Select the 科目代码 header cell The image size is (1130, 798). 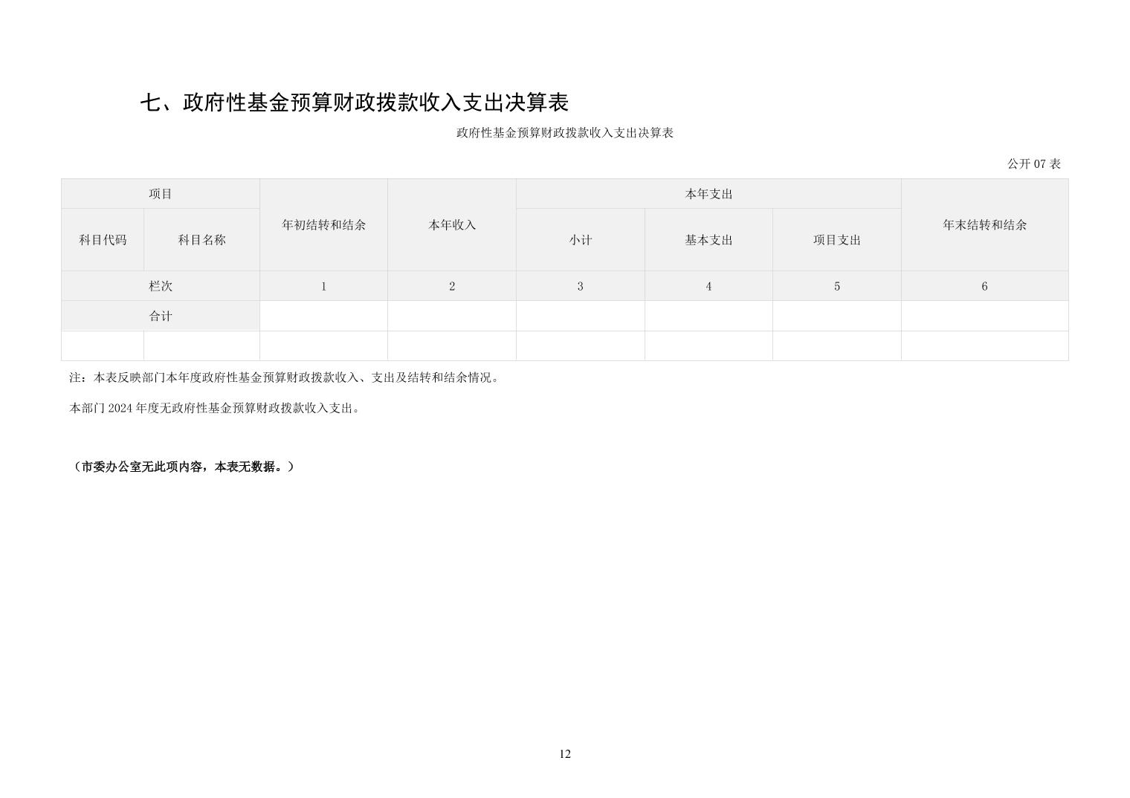[x=103, y=240]
